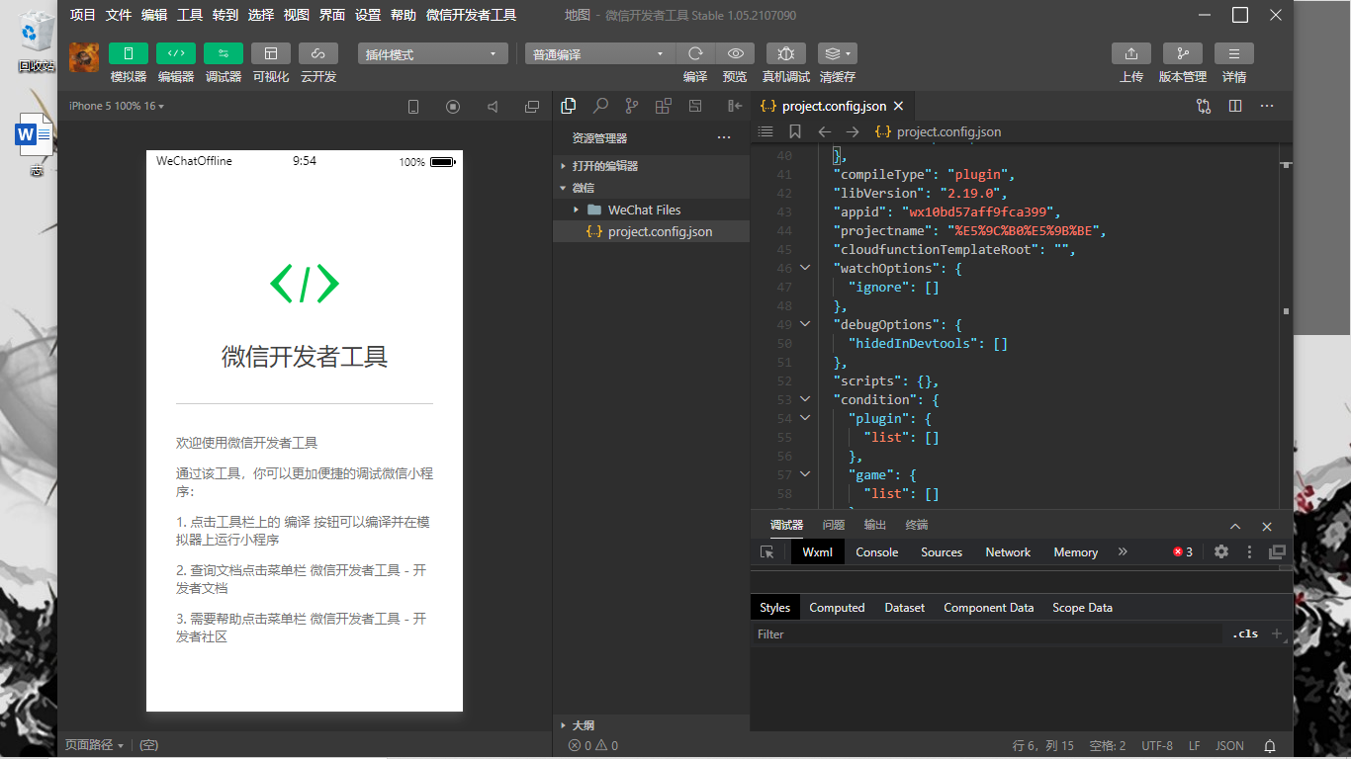Toggle the 模拟器 simulator panel
Screen dimensions: 1351x759
point(129,53)
